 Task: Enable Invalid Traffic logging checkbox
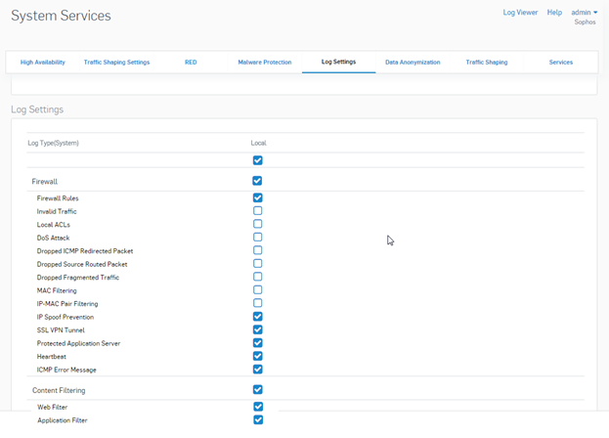[258, 211]
